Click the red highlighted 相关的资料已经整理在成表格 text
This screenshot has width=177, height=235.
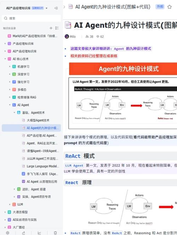tap(94, 56)
